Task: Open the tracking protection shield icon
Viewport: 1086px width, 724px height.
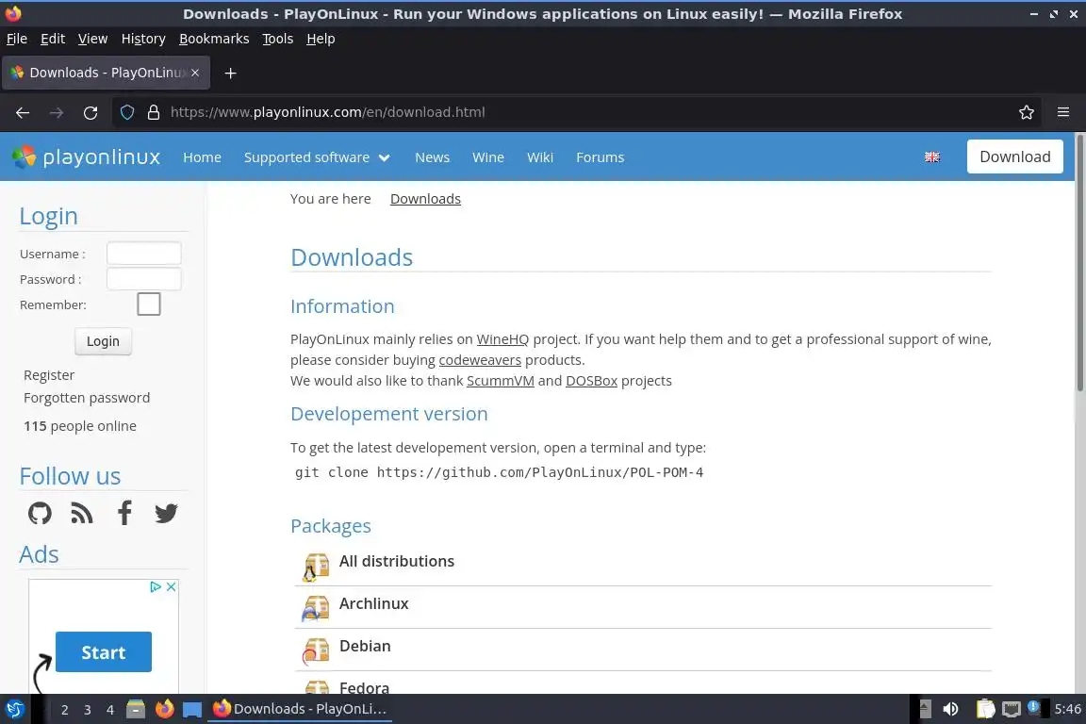Action: pos(127,112)
